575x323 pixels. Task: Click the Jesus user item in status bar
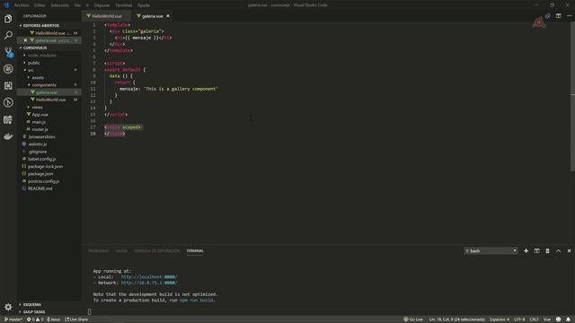click(x=54, y=319)
